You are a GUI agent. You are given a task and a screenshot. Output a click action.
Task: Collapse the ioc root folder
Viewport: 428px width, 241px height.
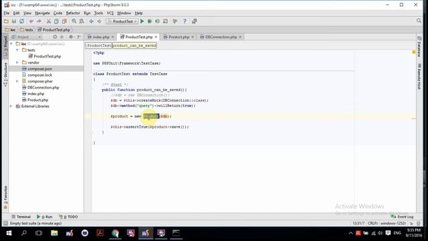11,44
